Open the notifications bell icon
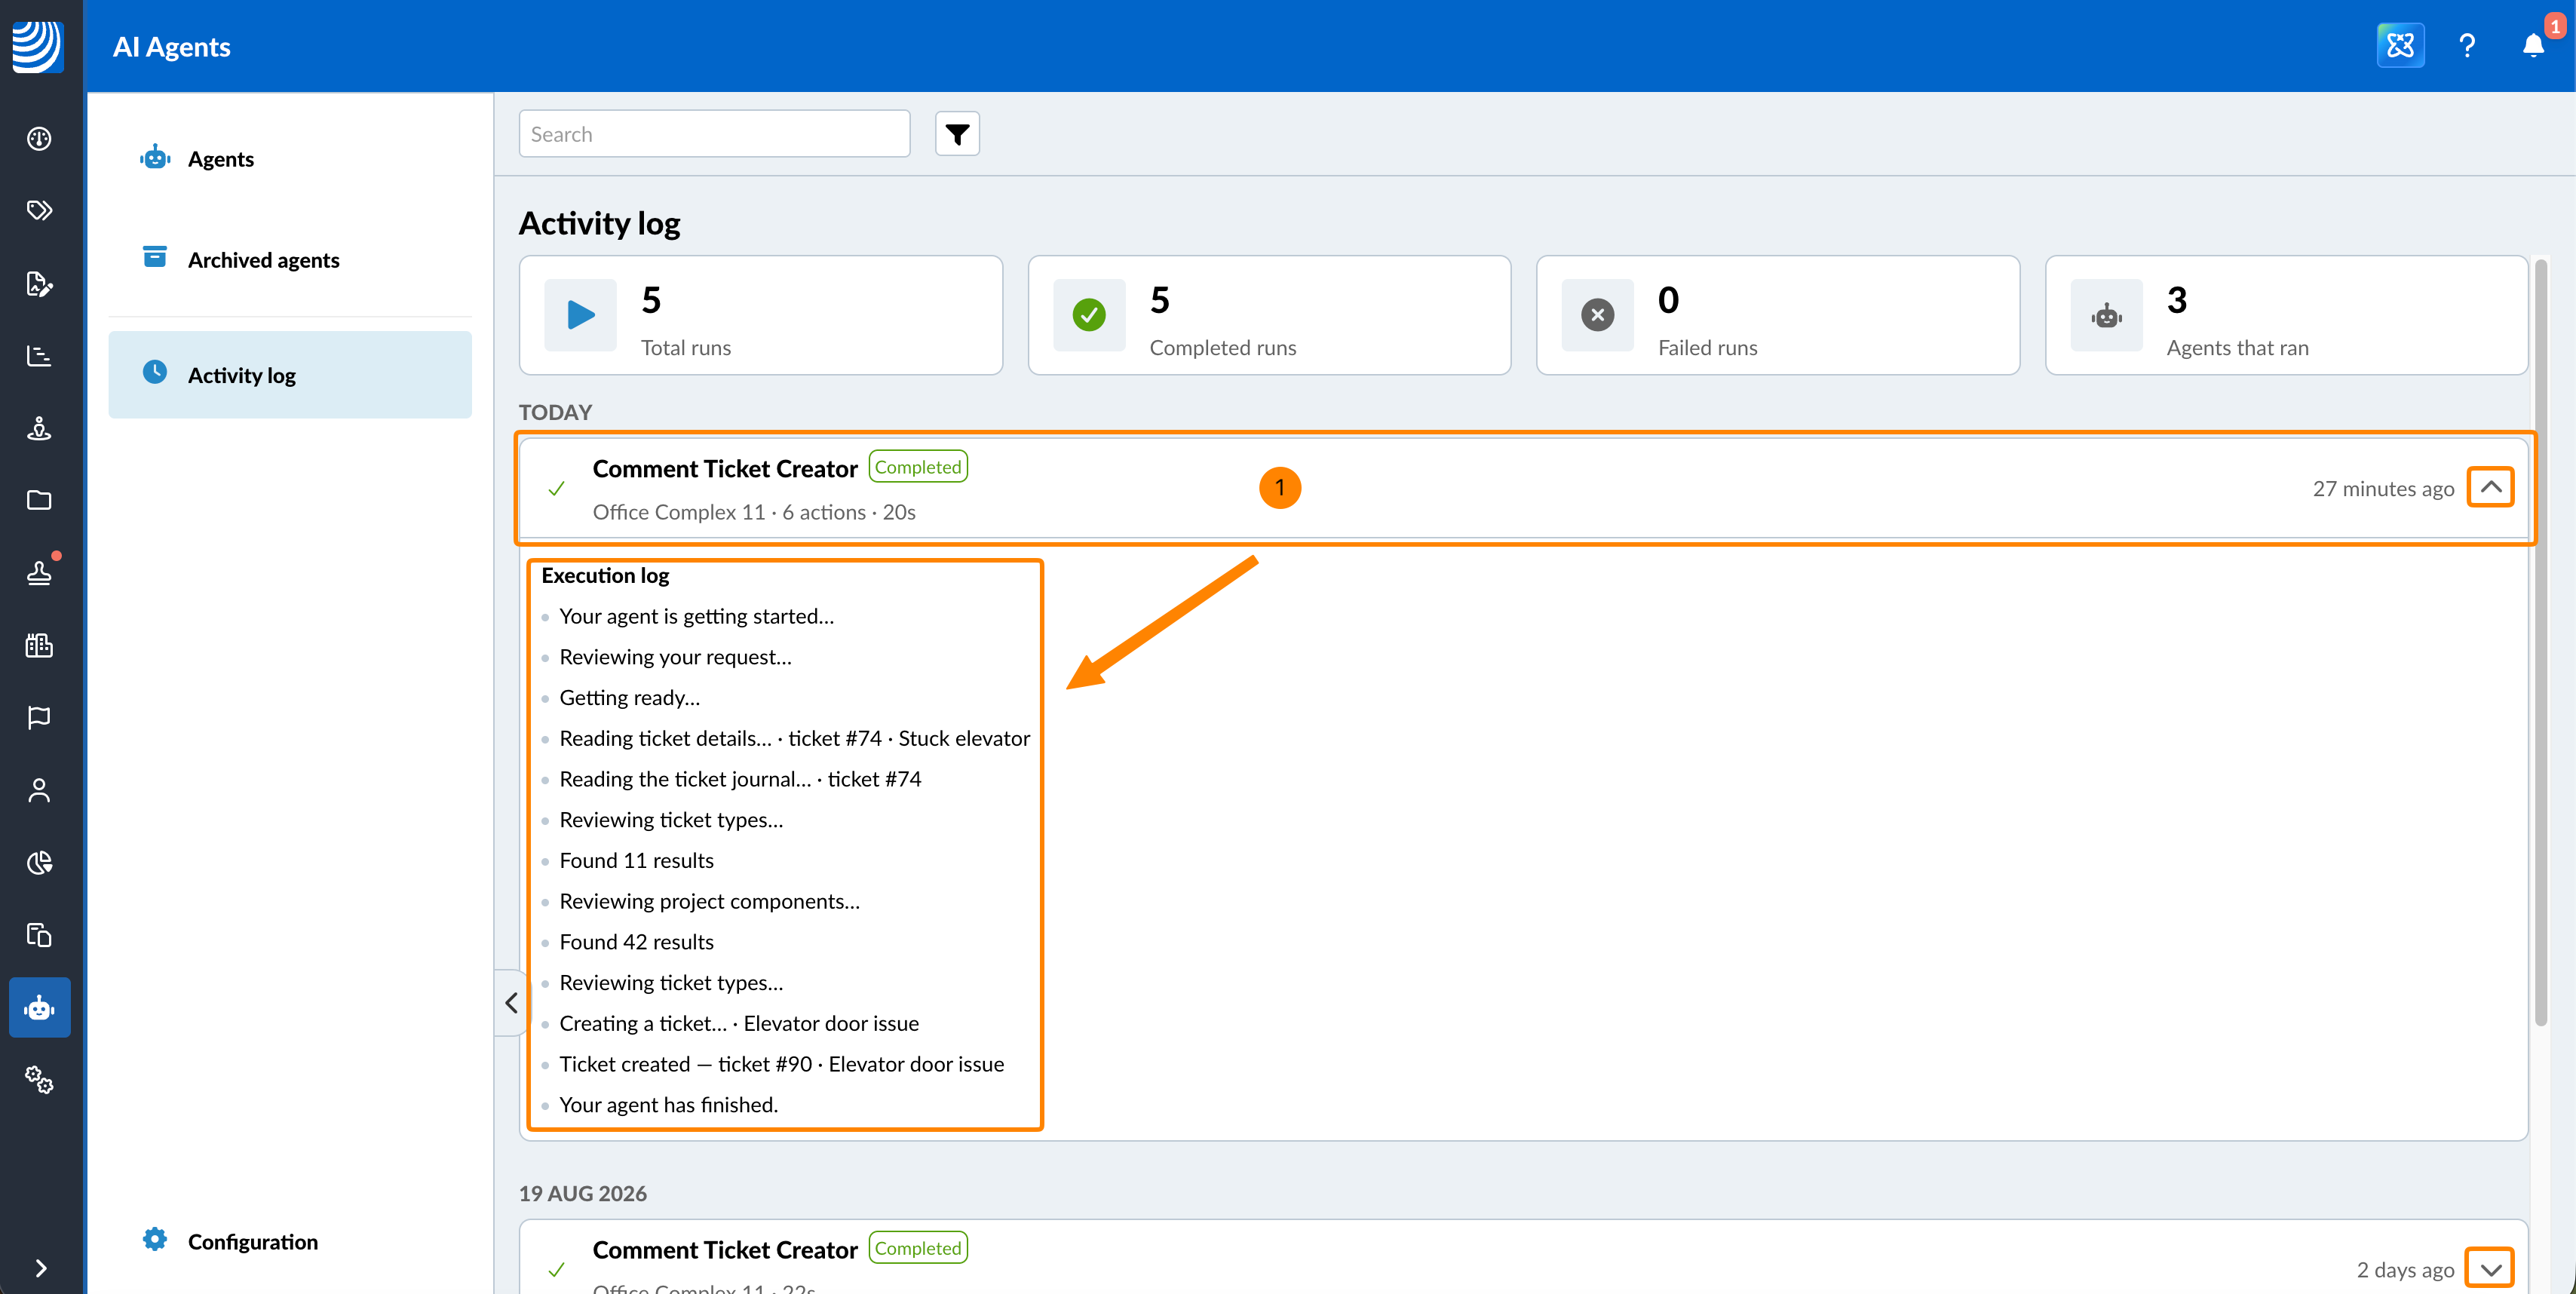Viewport: 2576px width, 1294px height. [x=2533, y=46]
